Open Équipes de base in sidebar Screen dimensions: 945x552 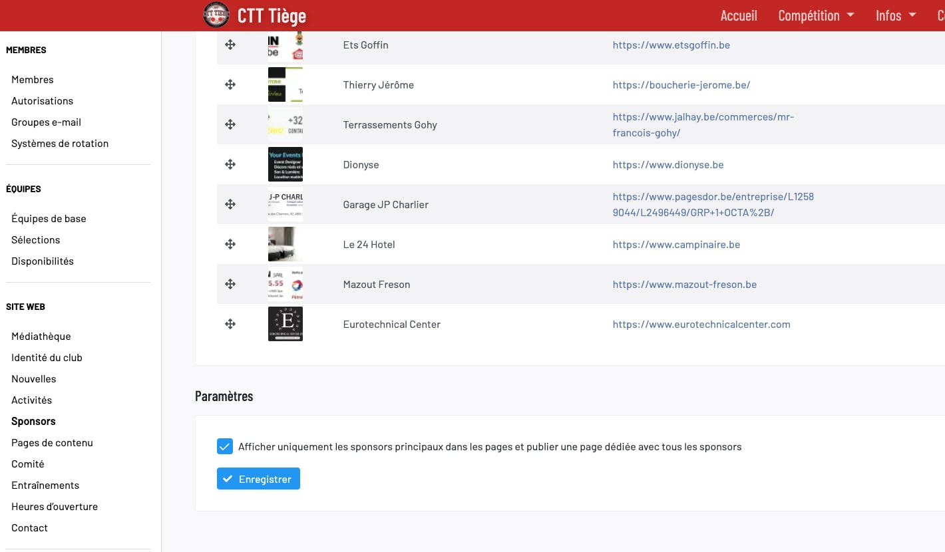tap(49, 219)
